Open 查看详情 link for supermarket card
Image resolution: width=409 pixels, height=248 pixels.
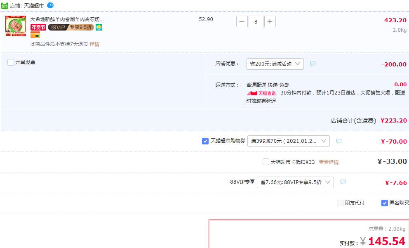tap(329, 162)
